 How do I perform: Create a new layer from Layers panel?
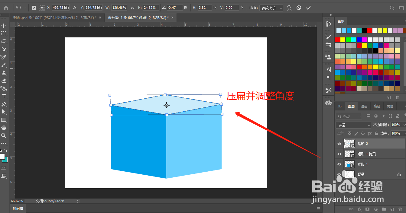click(x=392, y=209)
